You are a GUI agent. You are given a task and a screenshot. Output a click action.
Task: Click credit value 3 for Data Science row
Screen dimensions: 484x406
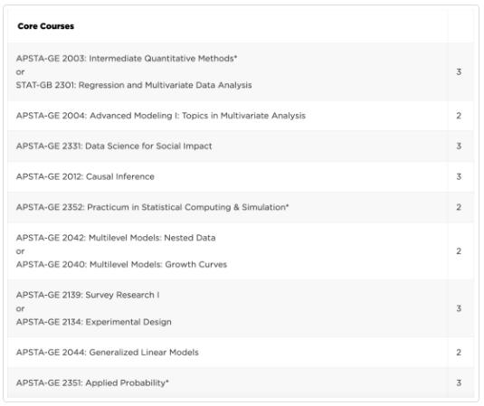459,146
